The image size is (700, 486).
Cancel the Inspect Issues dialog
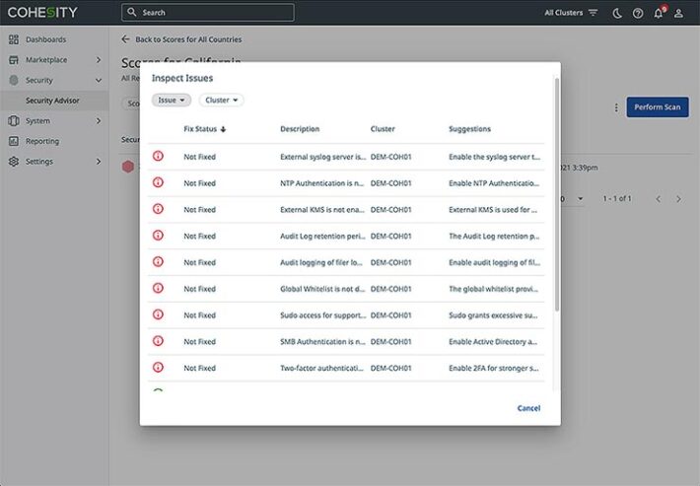(x=528, y=408)
